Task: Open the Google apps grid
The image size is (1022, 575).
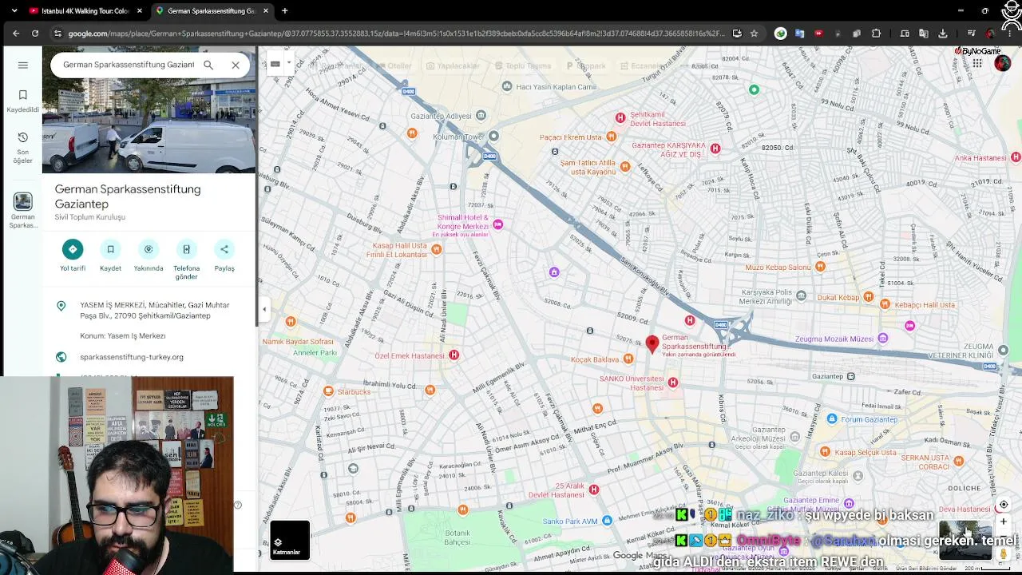Action: tap(977, 64)
